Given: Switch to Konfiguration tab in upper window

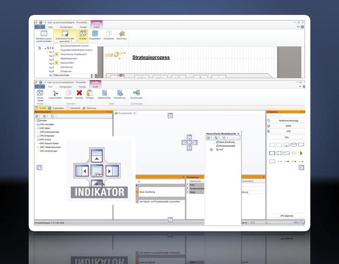Looking at the screenshot, I should [x=66, y=27].
